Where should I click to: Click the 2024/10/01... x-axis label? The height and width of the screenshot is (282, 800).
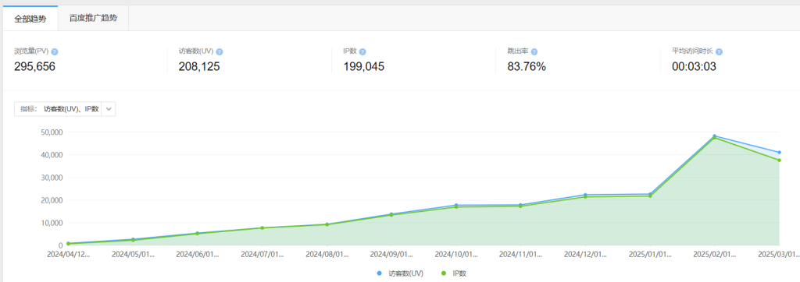click(x=456, y=253)
